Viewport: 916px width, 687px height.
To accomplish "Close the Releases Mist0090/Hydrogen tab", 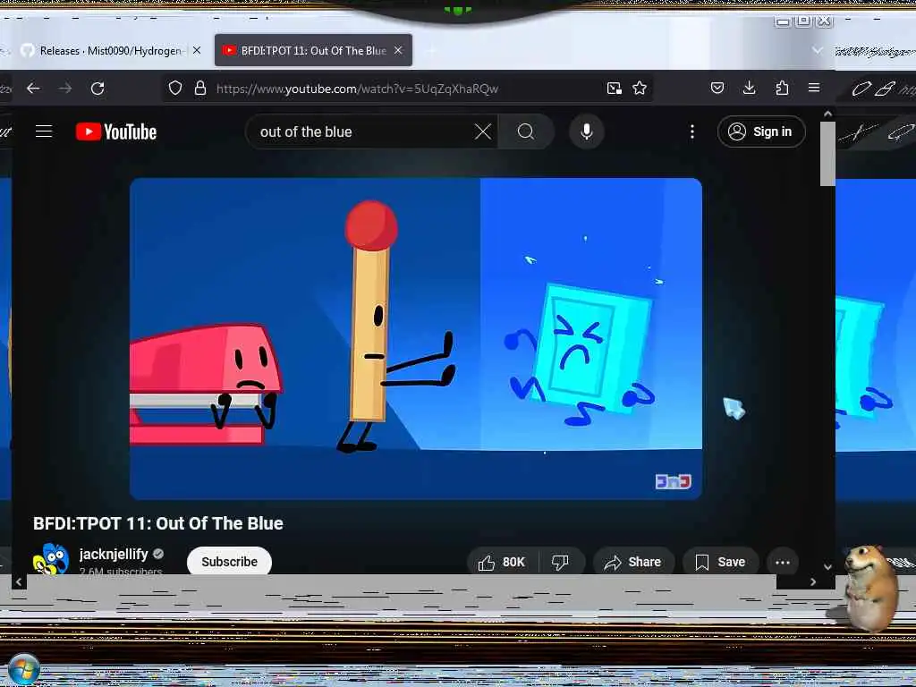I will coord(197,51).
